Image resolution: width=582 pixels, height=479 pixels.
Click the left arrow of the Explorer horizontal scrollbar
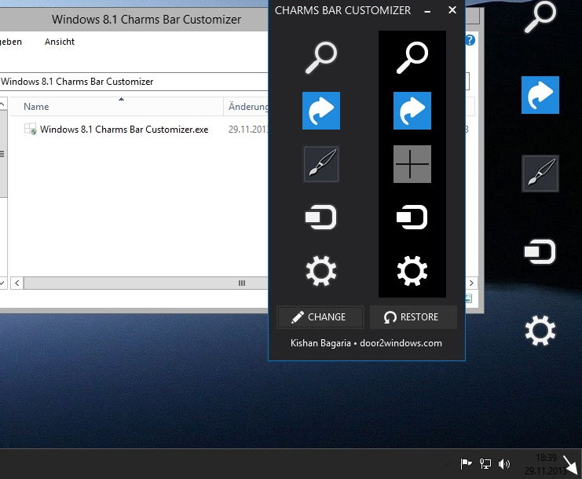tap(17, 283)
